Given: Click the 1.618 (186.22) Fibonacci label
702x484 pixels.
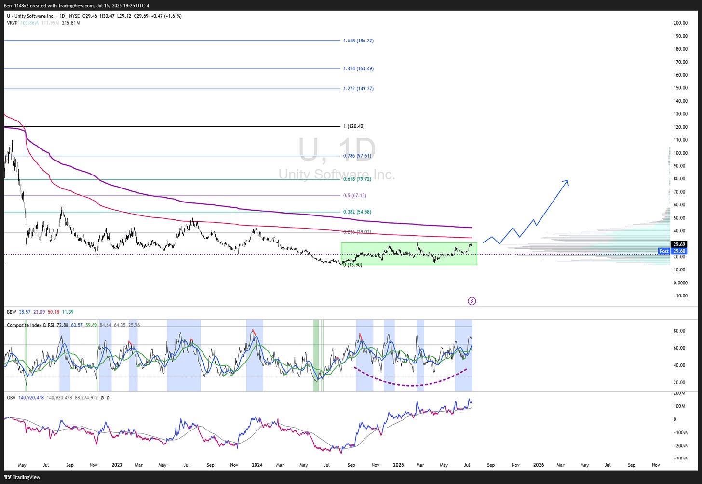Looking at the screenshot, I should (358, 40).
